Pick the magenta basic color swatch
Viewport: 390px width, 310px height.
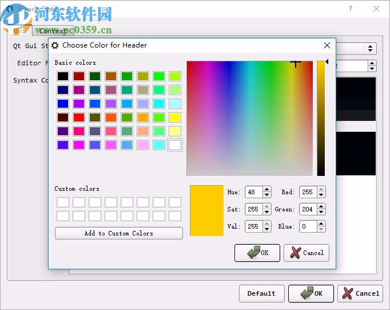79,145
